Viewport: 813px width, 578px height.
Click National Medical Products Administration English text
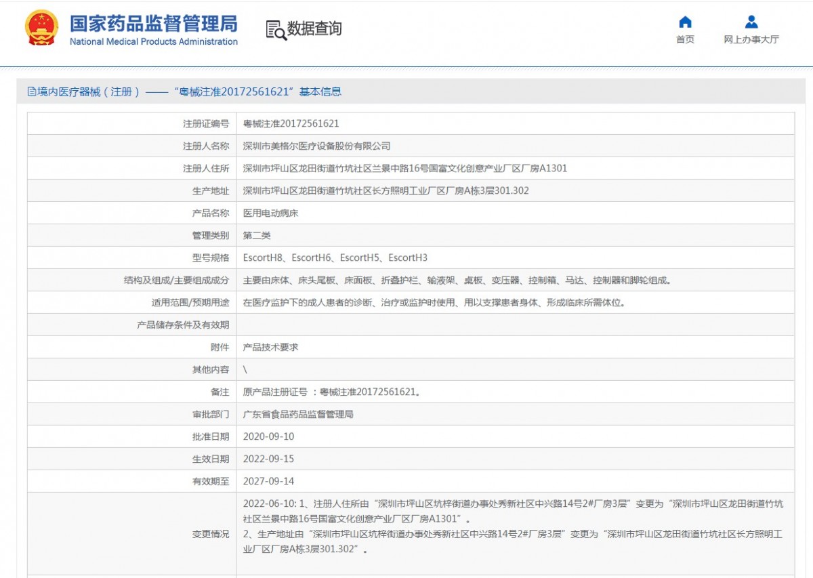tap(154, 42)
